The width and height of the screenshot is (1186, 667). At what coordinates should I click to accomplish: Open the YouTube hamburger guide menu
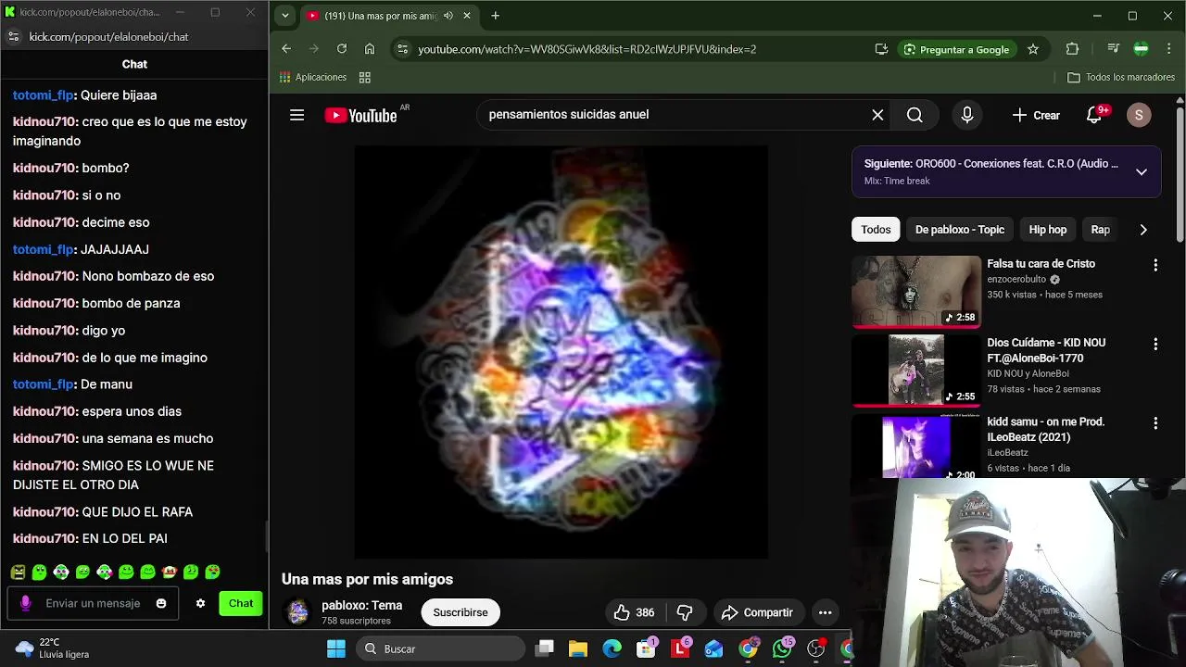(296, 115)
